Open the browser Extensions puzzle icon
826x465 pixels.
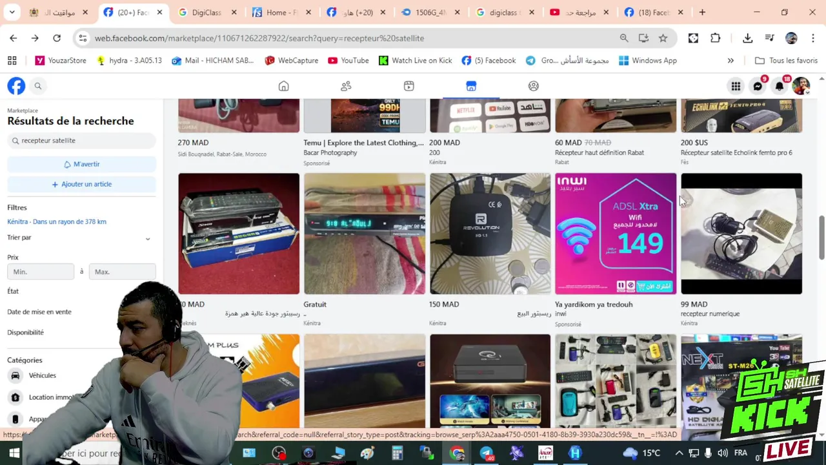tap(715, 38)
